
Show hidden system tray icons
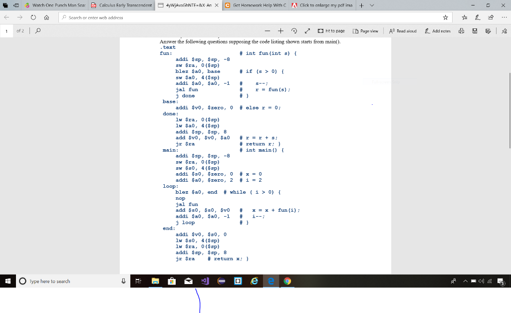coord(466,281)
